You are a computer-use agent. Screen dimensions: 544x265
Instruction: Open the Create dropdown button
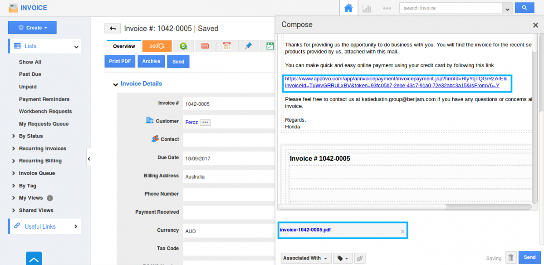click(x=32, y=27)
